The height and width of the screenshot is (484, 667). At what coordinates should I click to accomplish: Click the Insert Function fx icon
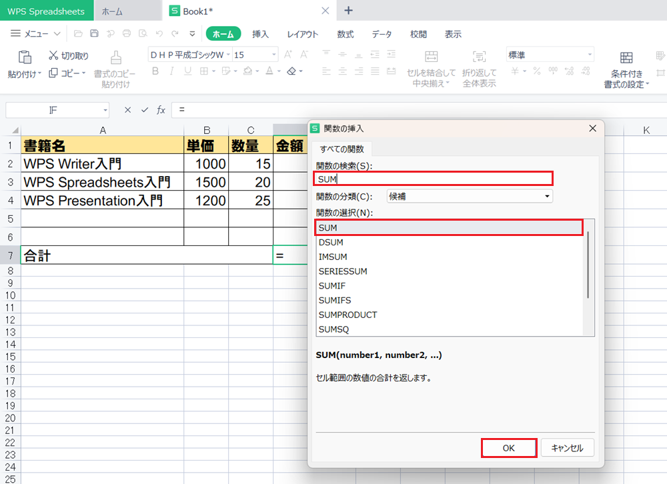(161, 110)
